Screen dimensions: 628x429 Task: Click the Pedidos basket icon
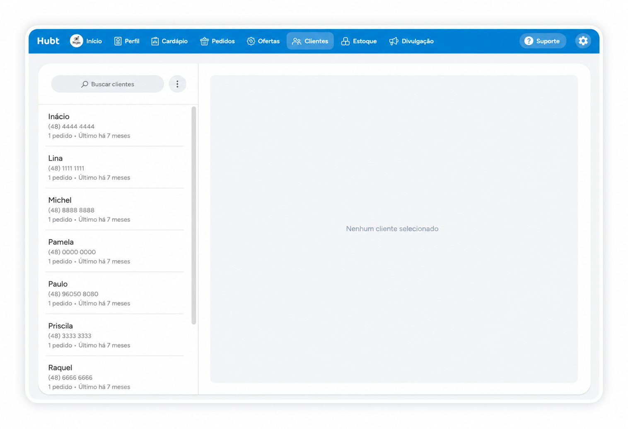tap(204, 41)
